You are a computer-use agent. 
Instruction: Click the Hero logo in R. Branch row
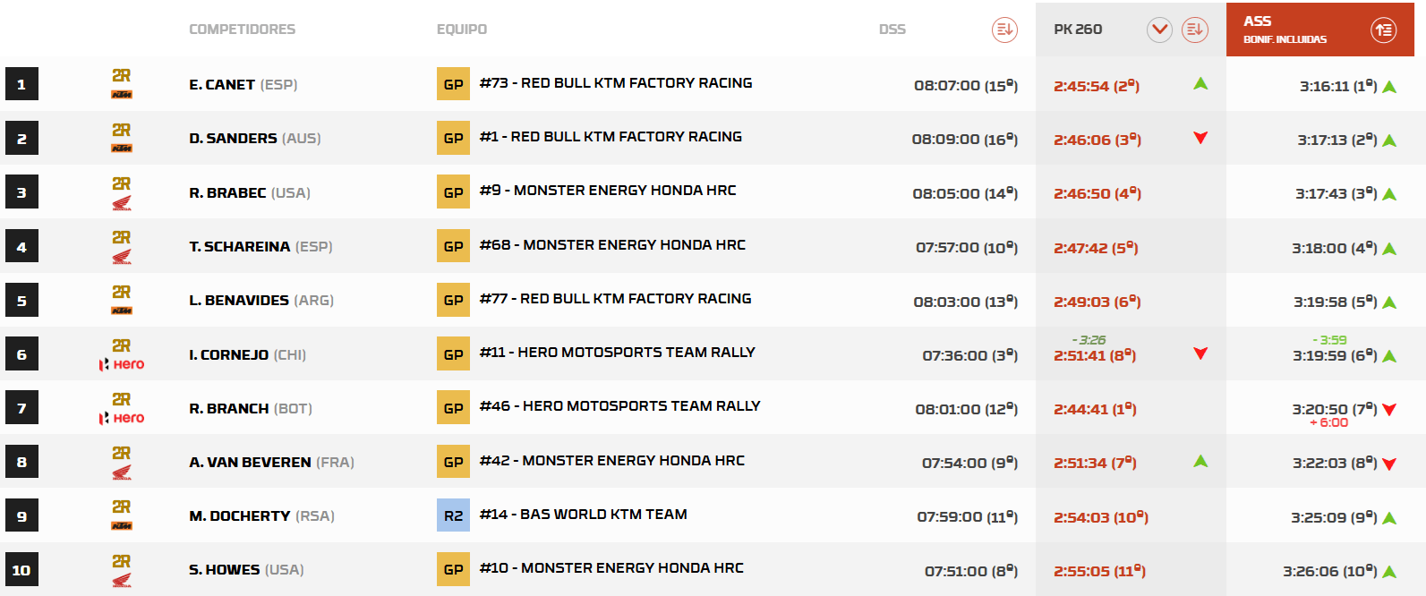tap(122, 418)
